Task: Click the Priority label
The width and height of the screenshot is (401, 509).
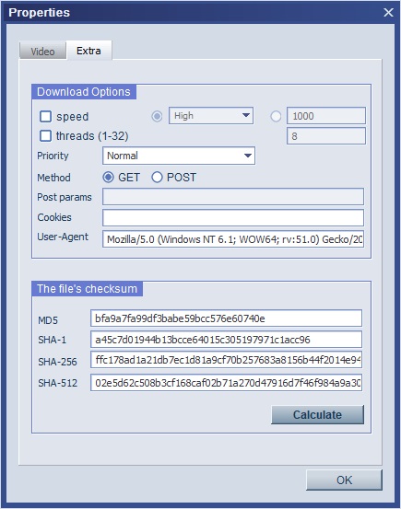Action: point(53,156)
